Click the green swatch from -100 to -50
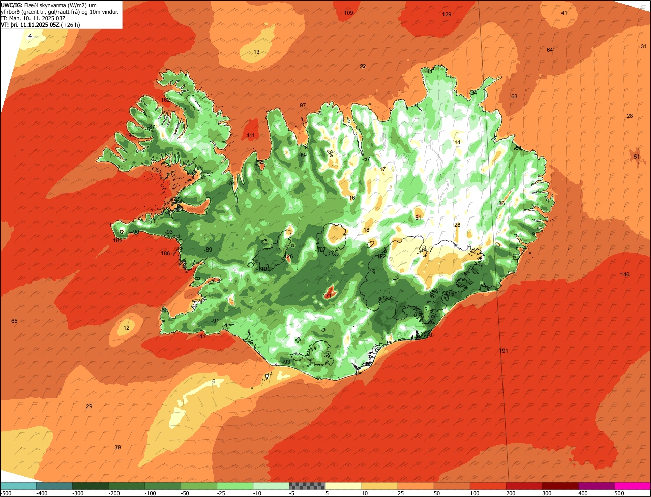The height and width of the screenshot is (497, 651). pos(162,486)
